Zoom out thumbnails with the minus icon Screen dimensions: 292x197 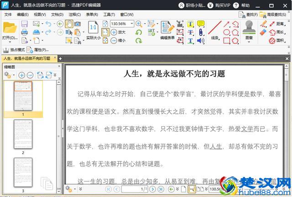[30, 75]
